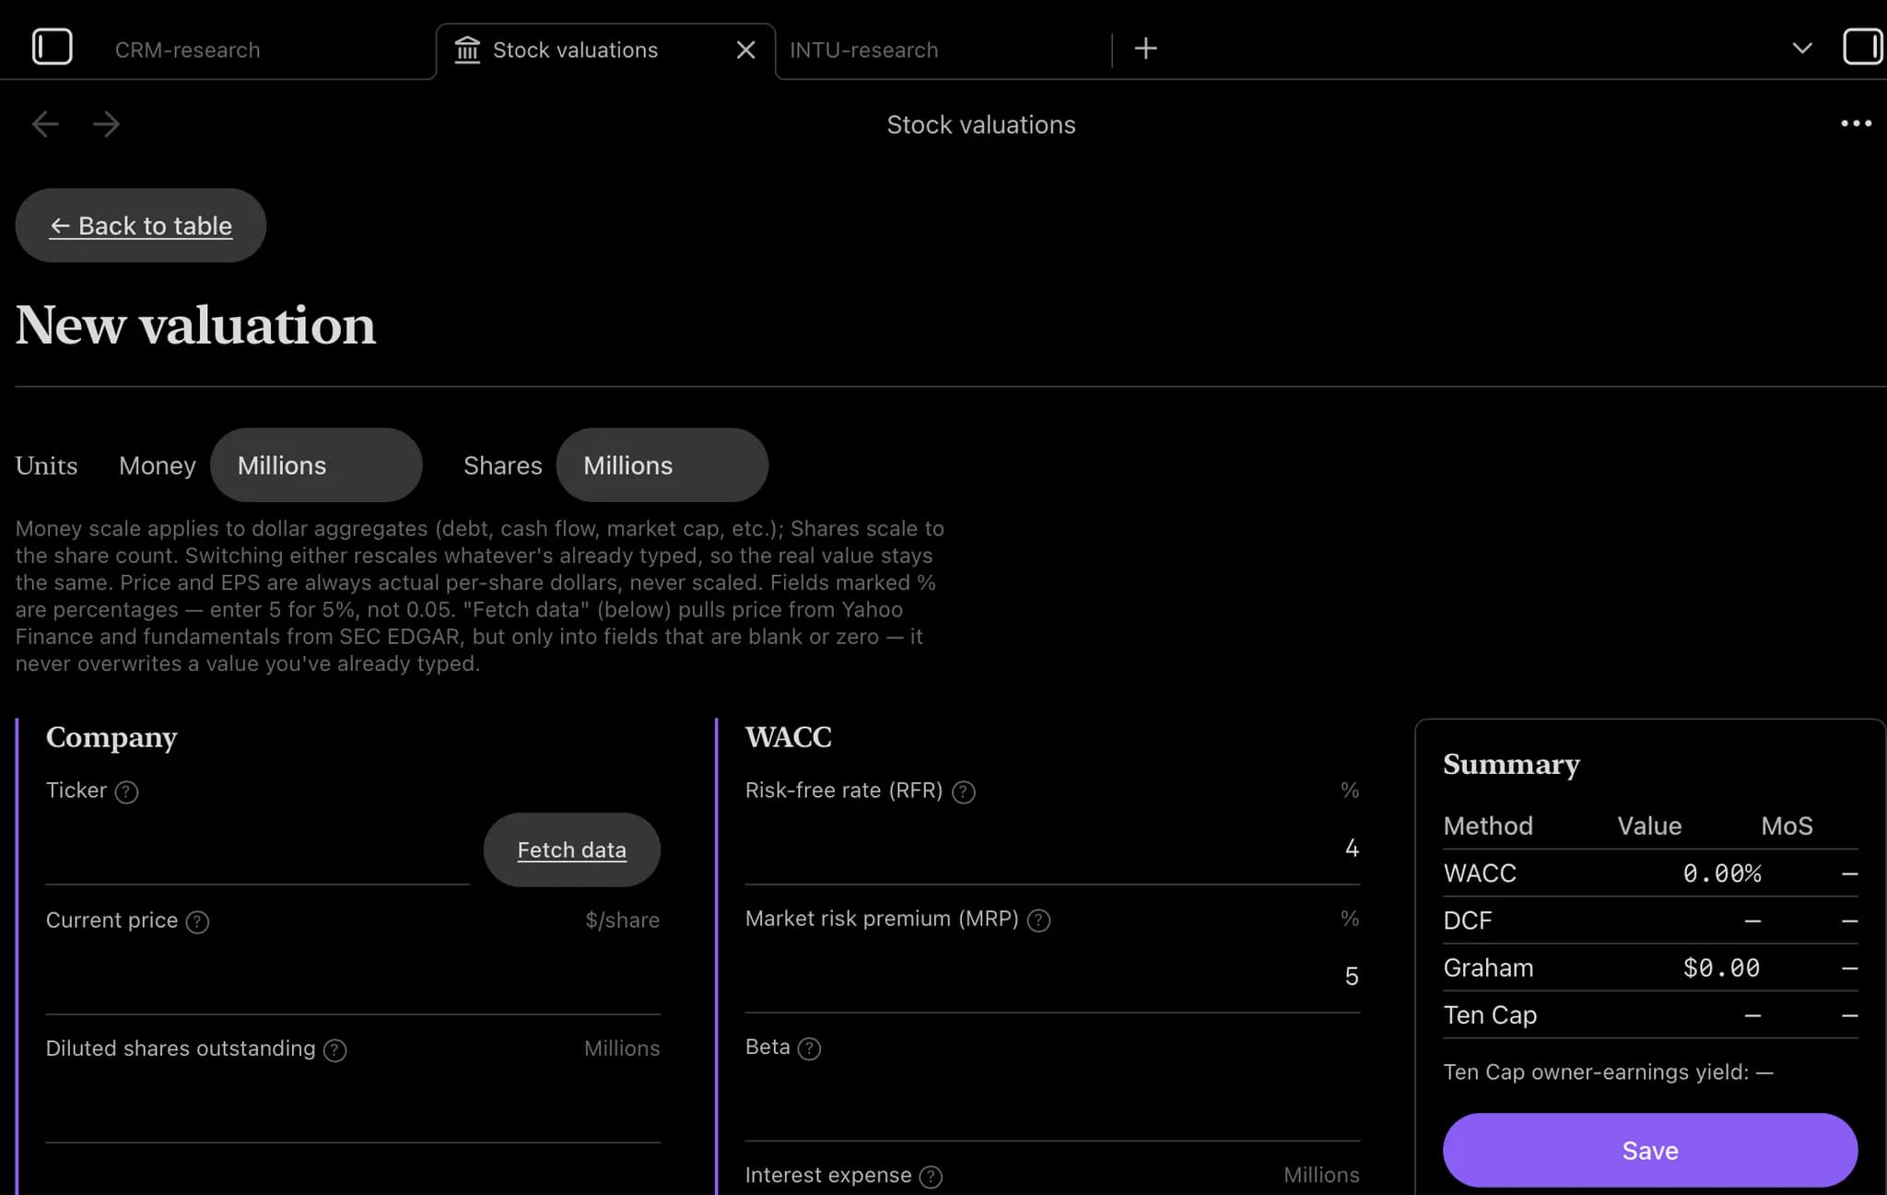
Task: Save the new valuation
Action: pyautogui.click(x=1649, y=1150)
